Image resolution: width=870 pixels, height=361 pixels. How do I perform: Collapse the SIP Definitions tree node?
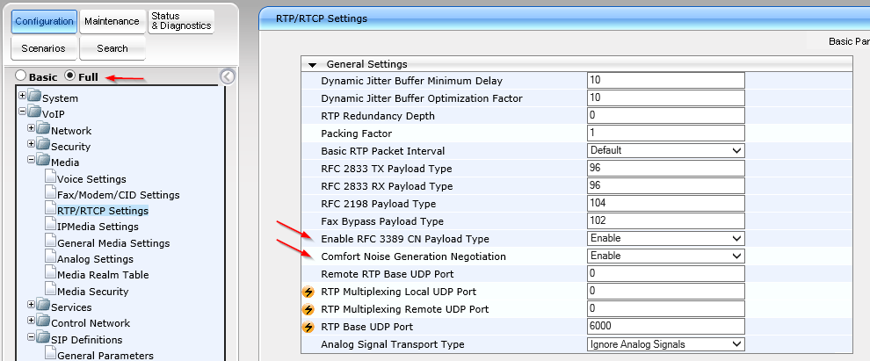pos(32,336)
